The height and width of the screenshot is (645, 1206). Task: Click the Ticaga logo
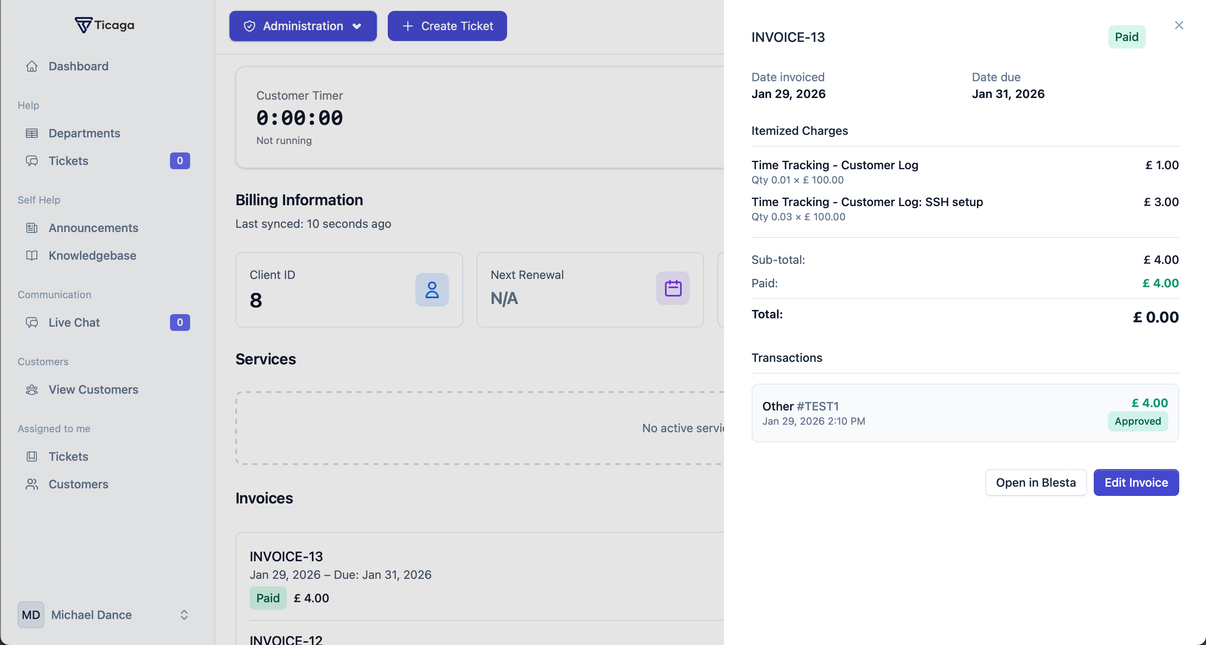[104, 24]
